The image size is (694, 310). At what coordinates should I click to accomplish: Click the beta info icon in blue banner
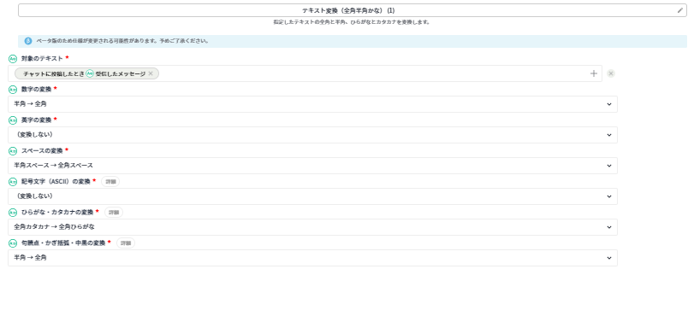[28, 41]
